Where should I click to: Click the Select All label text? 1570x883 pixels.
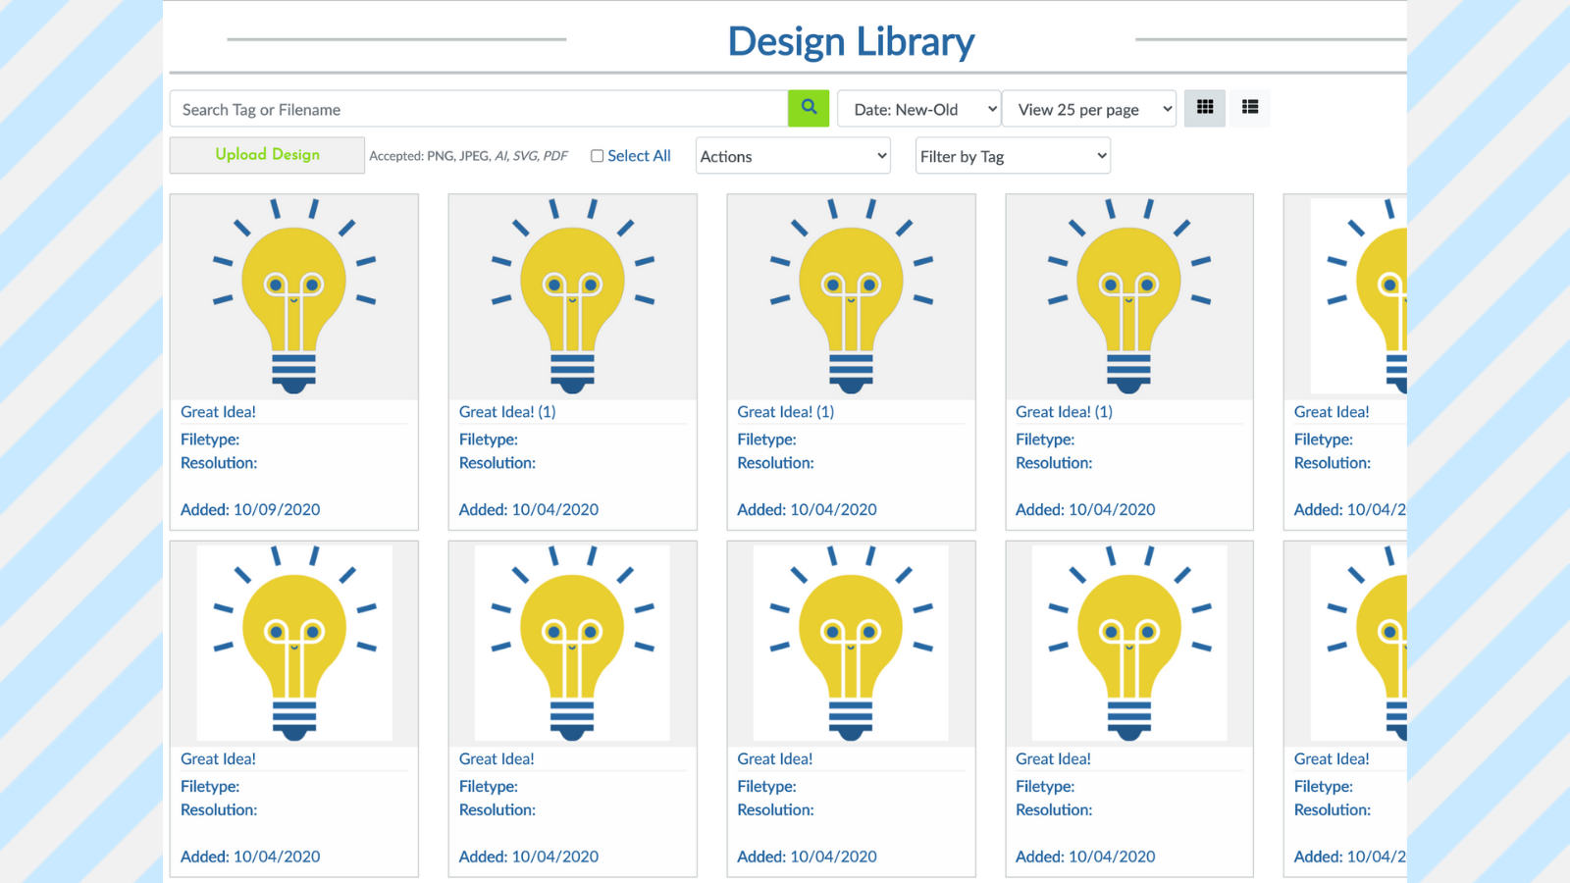639,156
